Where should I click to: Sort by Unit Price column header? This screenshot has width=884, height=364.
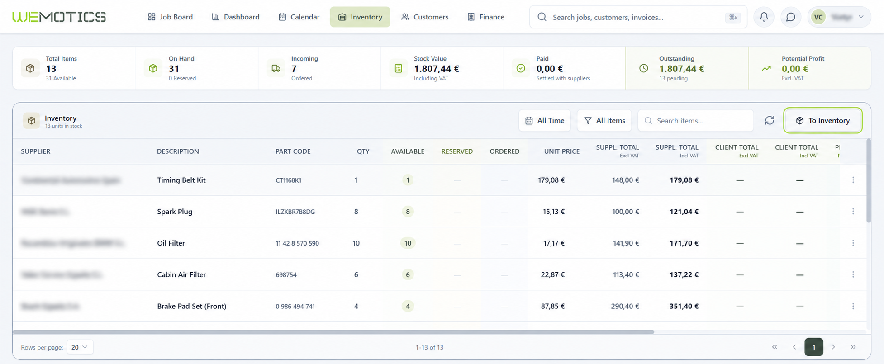pos(562,151)
